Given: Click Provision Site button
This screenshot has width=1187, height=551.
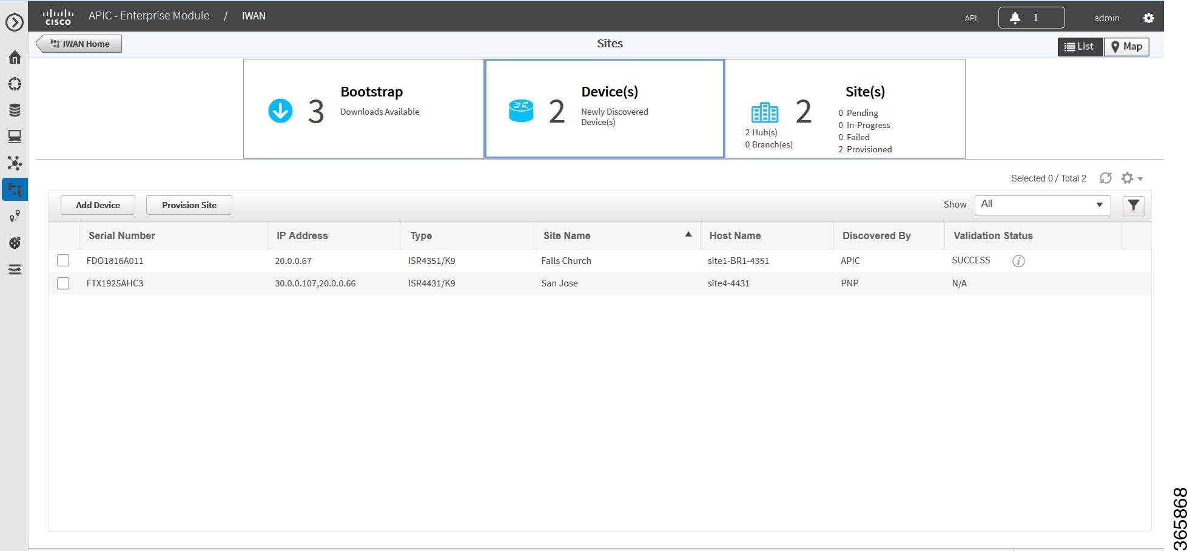Looking at the screenshot, I should click(x=189, y=205).
